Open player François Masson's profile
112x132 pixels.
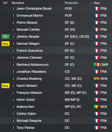click(29, 93)
